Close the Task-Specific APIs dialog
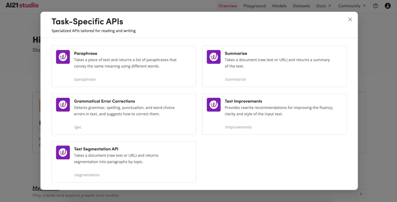 [350, 19]
